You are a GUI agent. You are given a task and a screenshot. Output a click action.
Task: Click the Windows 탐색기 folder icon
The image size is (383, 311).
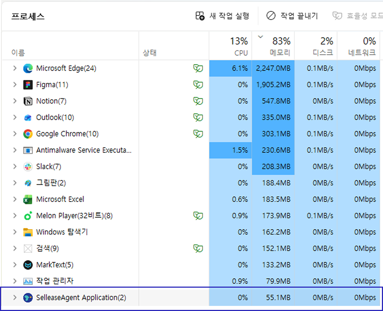[x=28, y=232]
